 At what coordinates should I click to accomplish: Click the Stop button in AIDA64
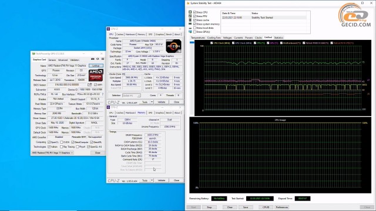pyautogui.click(x=209, y=207)
